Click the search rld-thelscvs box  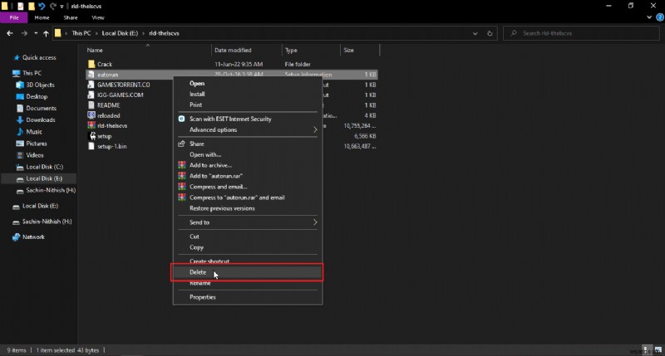(581, 33)
